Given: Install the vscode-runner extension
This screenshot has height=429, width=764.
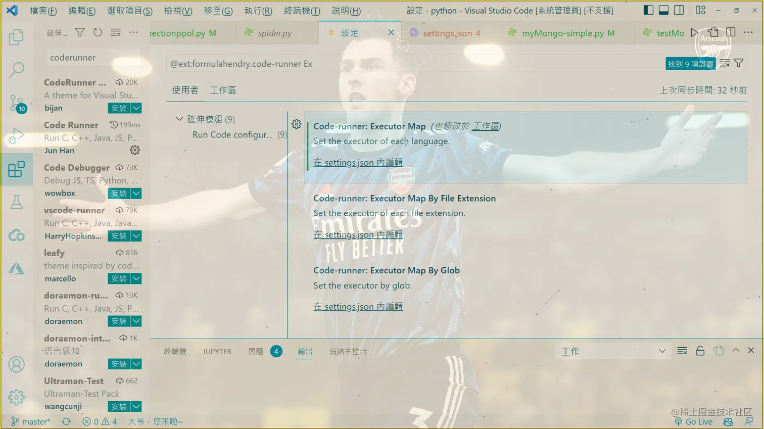Looking at the screenshot, I should [x=119, y=236].
